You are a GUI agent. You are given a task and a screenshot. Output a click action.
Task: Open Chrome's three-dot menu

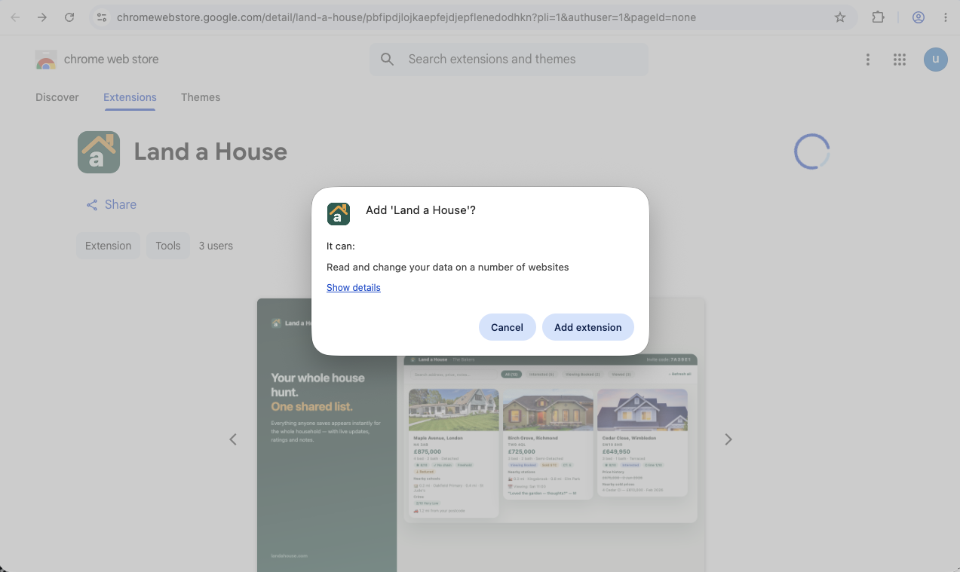[x=946, y=17]
